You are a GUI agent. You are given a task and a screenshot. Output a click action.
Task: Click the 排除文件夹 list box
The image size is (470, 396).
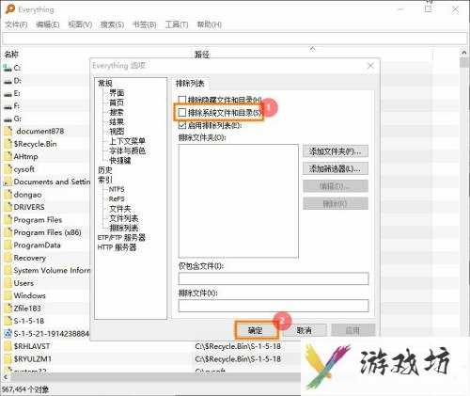point(239,201)
